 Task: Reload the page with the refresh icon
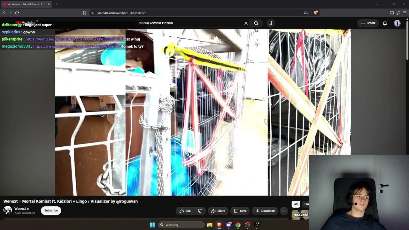[x=17, y=13]
